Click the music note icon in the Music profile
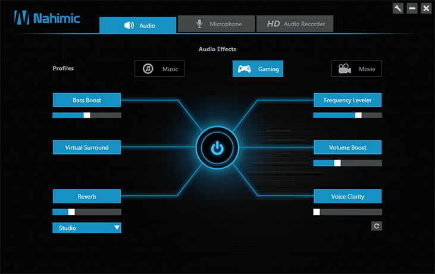435x274 pixels. (148, 69)
